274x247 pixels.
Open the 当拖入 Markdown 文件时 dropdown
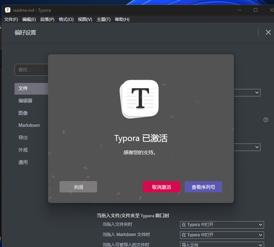coord(222,235)
